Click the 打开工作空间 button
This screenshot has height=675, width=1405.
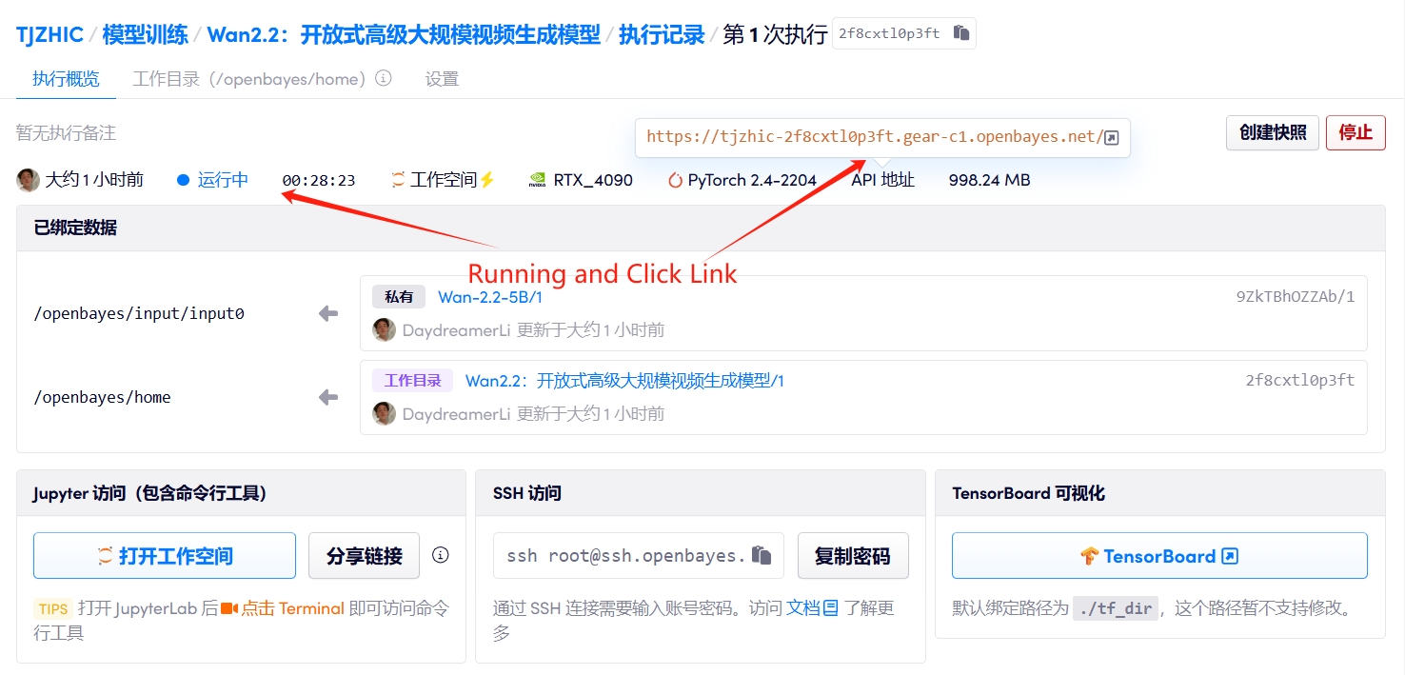click(165, 555)
